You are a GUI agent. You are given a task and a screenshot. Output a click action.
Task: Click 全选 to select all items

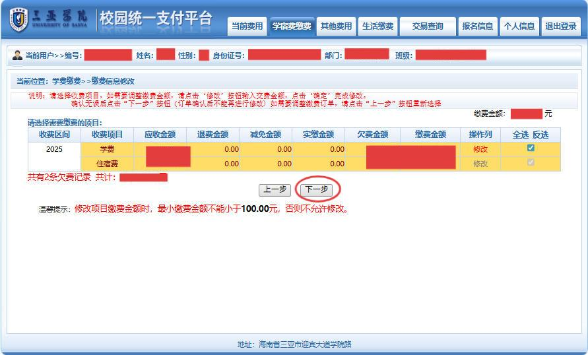coord(521,135)
